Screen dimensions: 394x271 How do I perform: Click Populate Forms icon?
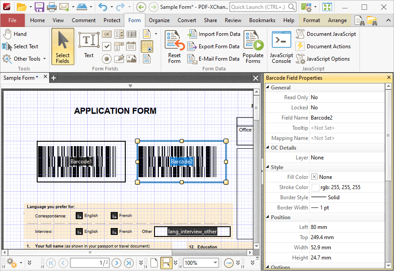coord(253,47)
